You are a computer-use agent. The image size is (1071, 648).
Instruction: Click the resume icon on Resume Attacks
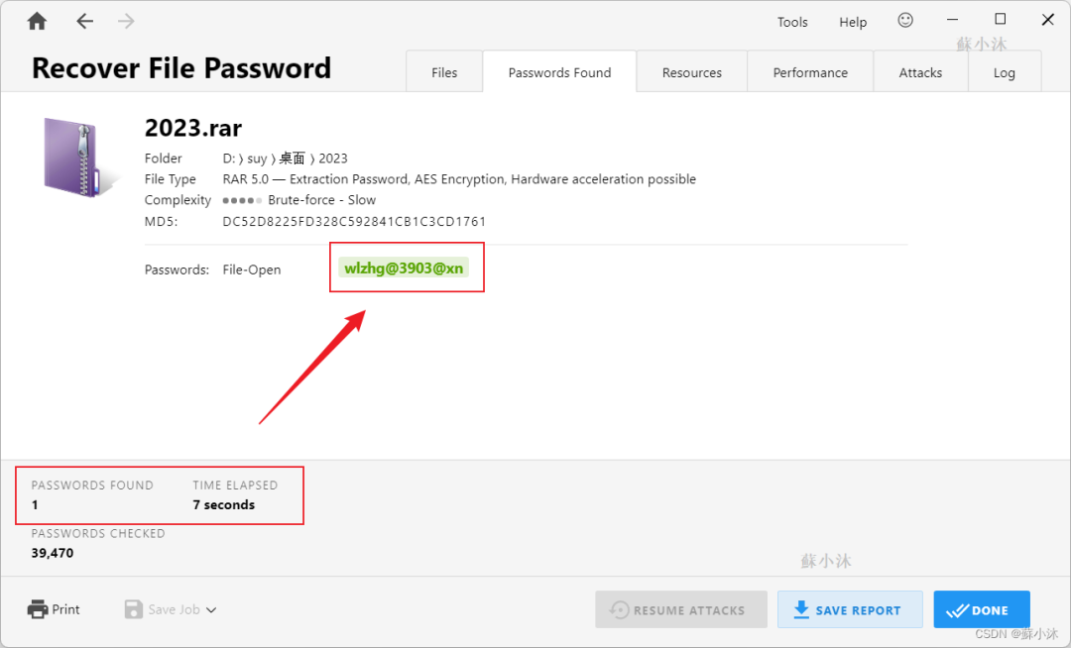tap(619, 609)
